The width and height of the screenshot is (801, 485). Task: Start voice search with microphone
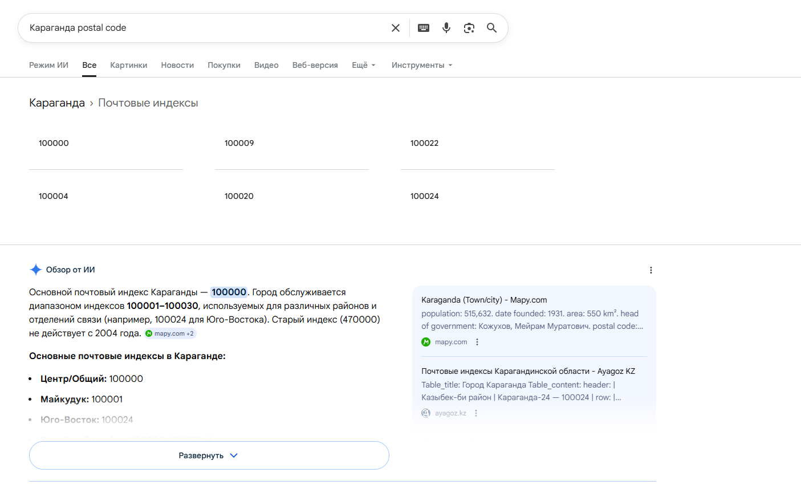pos(446,28)
